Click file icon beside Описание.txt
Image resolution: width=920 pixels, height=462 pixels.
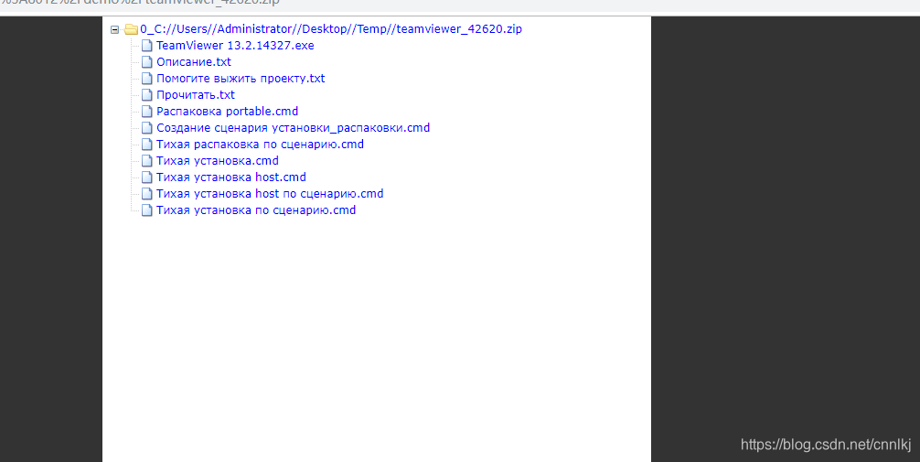(x=146, y=61)
